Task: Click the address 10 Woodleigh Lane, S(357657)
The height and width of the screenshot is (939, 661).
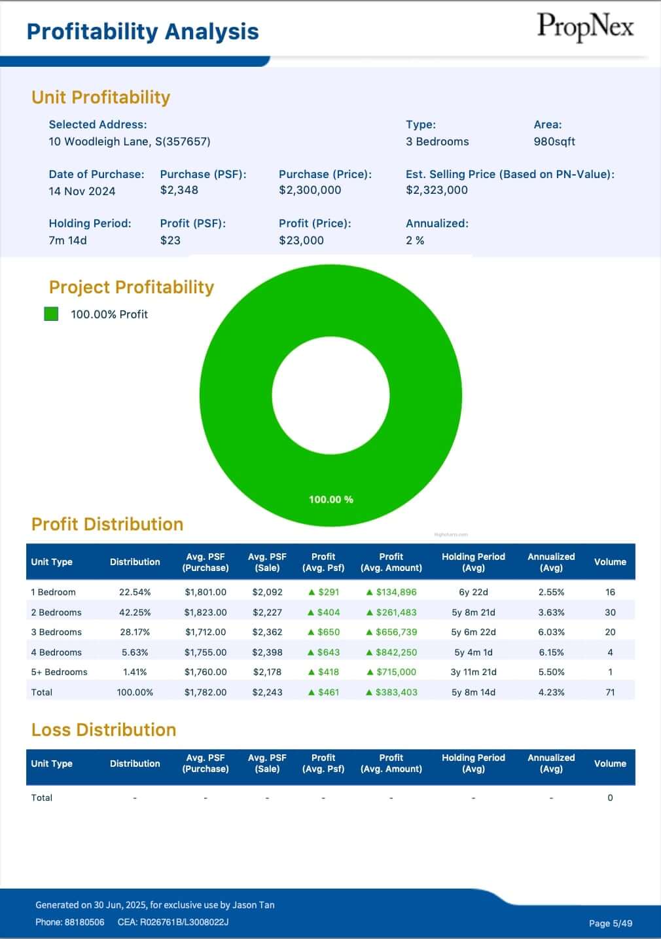Action: pyautogui.click(x=130, y=141)
